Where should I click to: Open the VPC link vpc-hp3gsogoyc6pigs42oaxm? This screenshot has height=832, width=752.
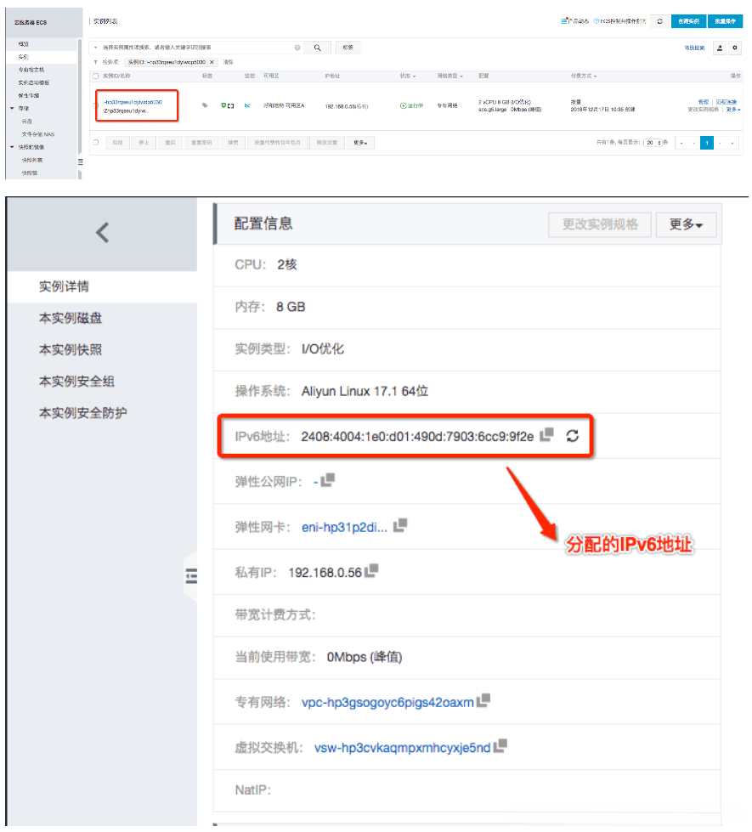[x=387, y=702]
